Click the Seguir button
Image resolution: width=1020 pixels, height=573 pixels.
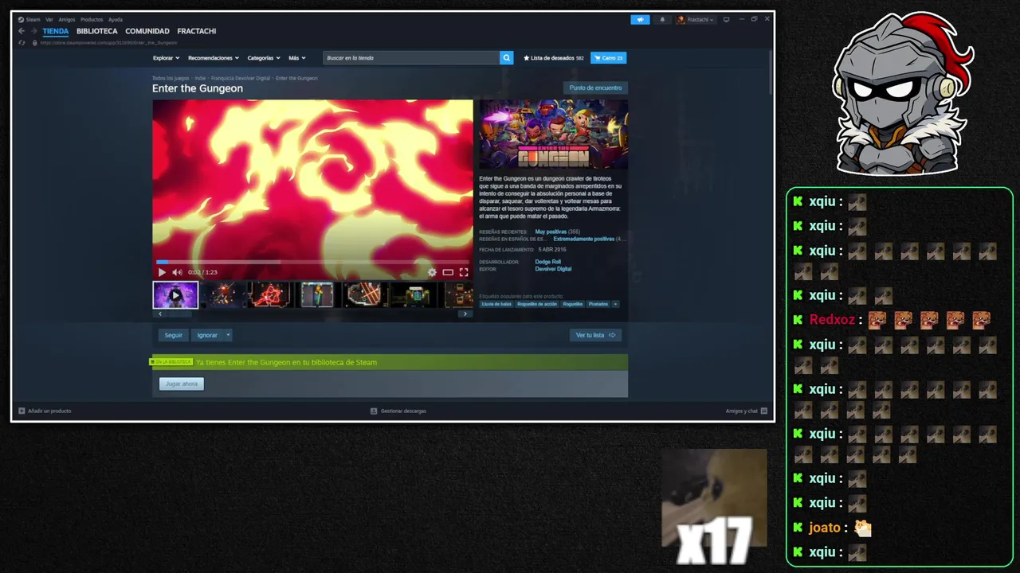173,335
